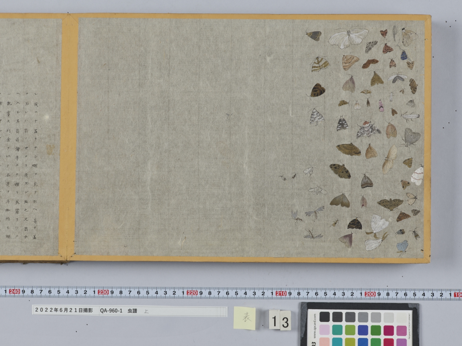Click the small pink moth

click(x=381, y=106)
